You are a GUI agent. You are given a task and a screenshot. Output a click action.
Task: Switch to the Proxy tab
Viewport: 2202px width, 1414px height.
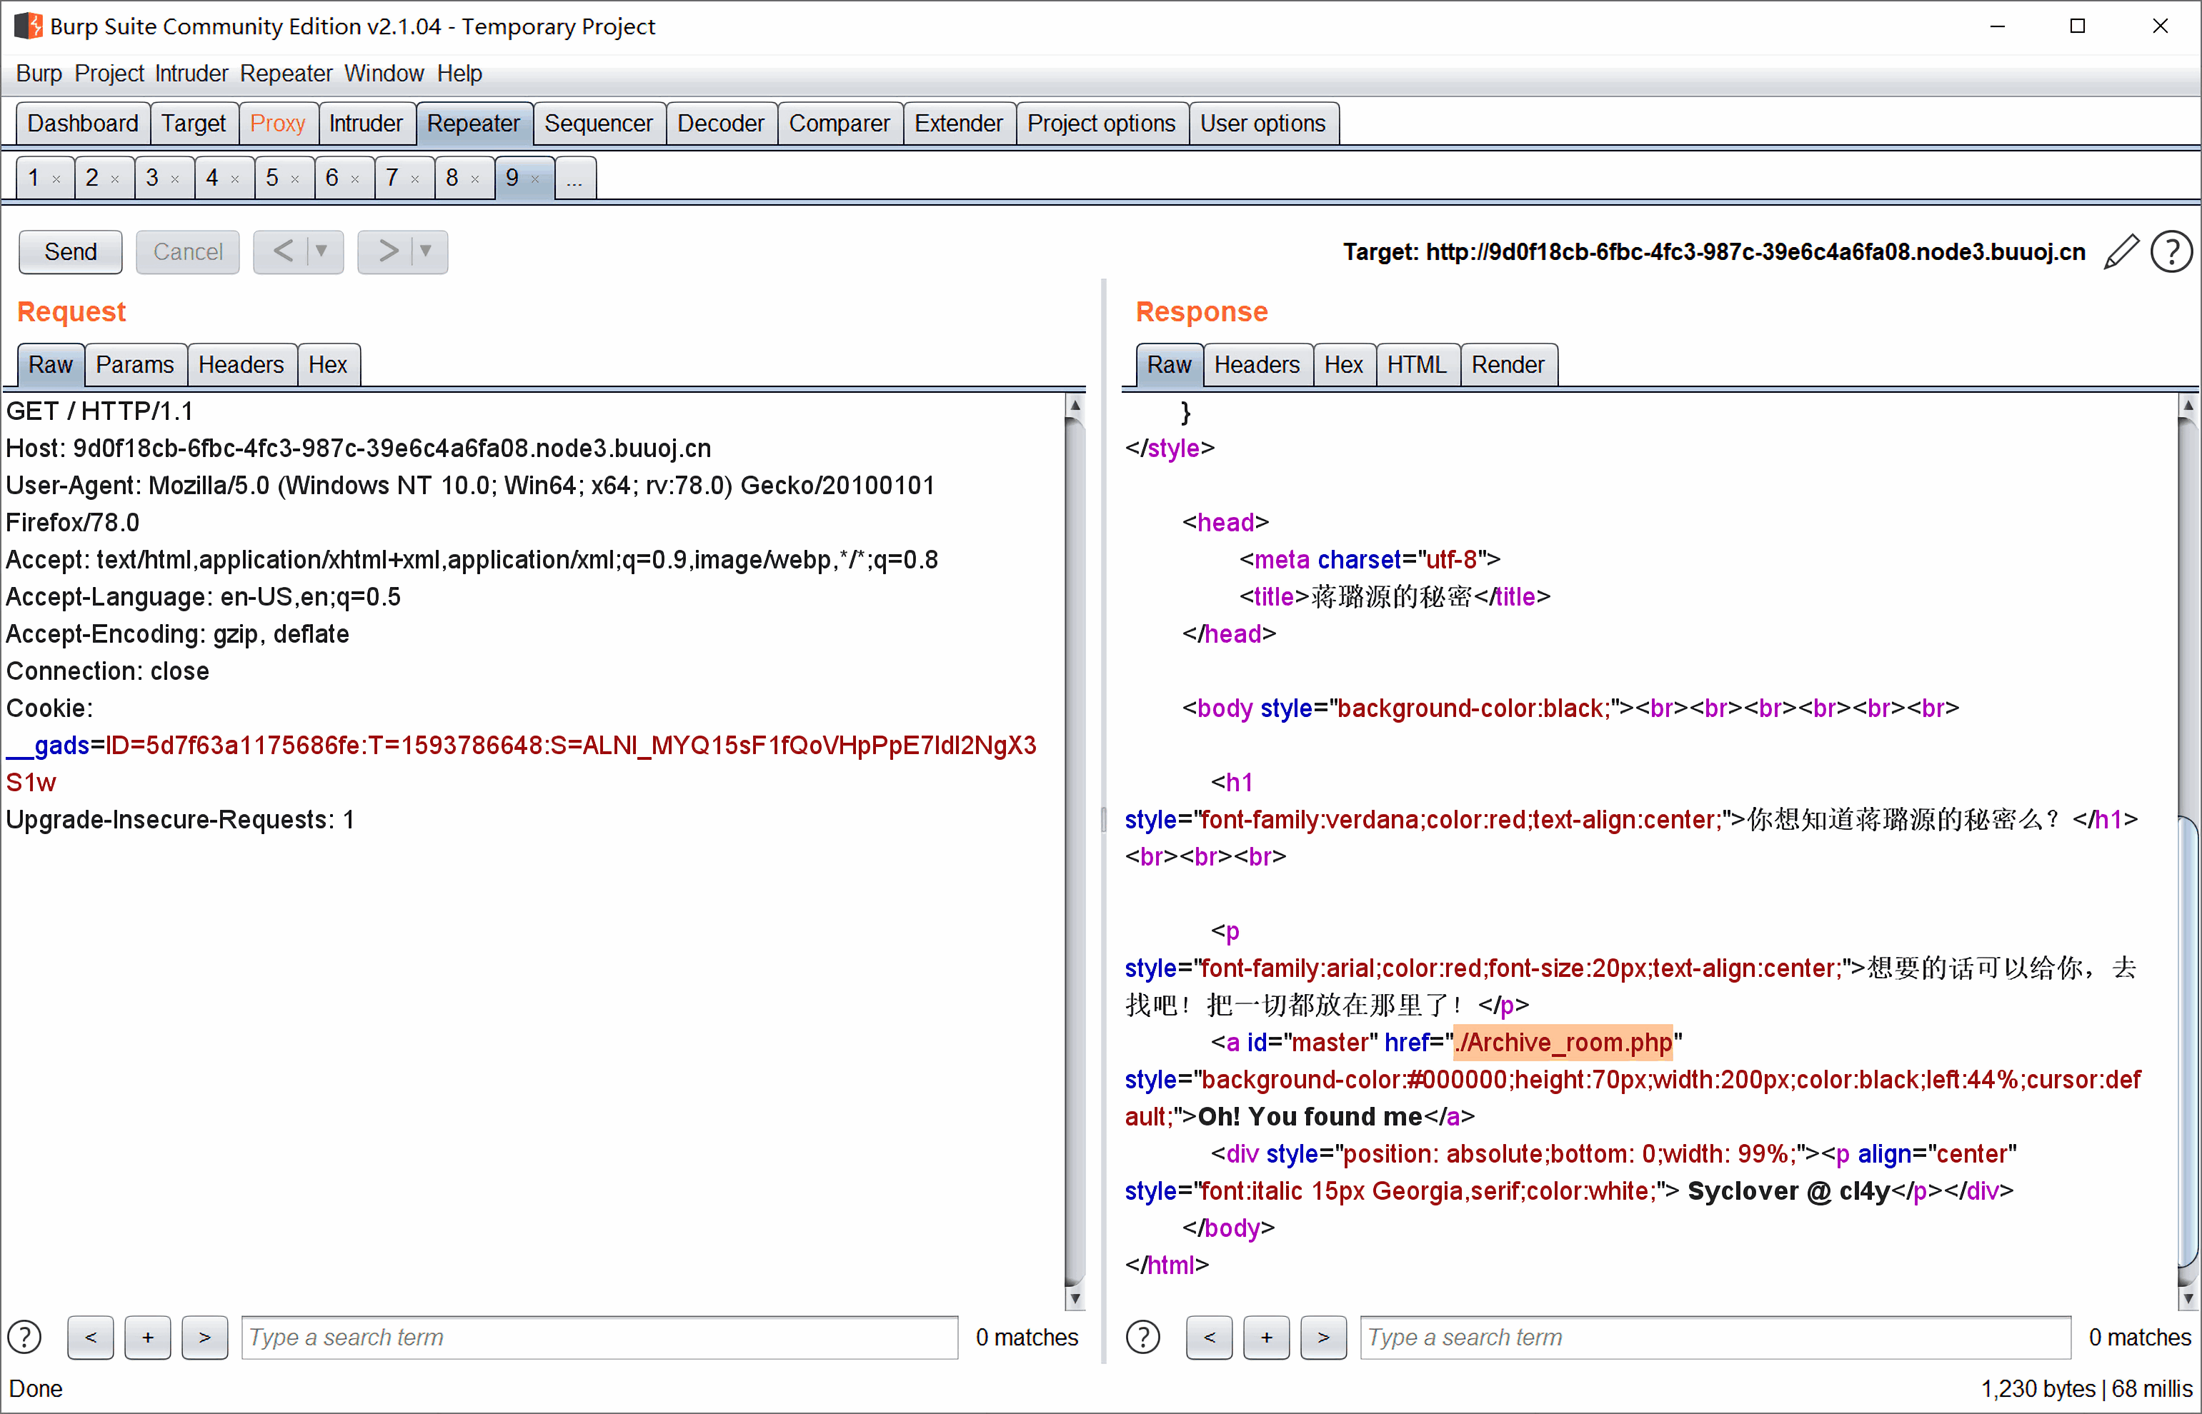pos(277,124)
